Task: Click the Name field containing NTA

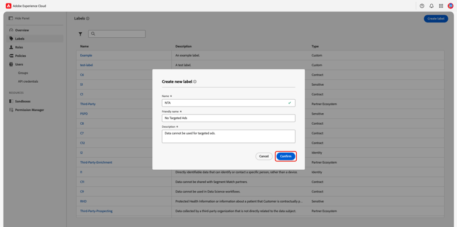Action: 228,103
